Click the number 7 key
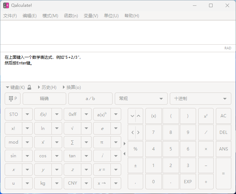Screen dimensions: 236x194 click(x=154, y=132)
